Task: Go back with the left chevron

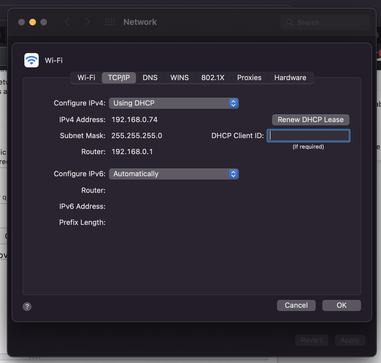Action: [x=67, y=22]
